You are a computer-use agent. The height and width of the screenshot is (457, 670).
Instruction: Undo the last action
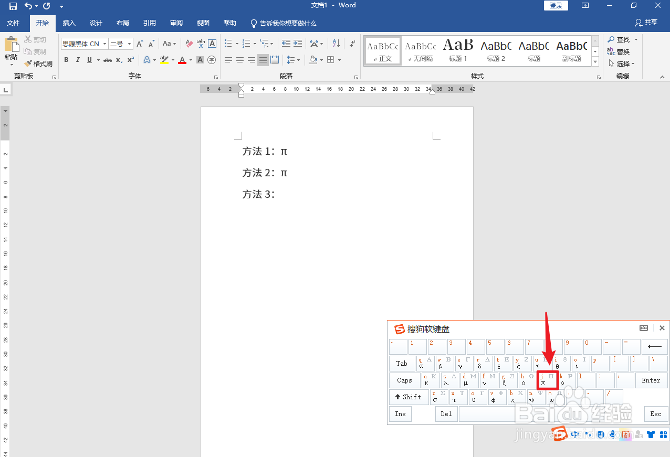click(28, 6)
